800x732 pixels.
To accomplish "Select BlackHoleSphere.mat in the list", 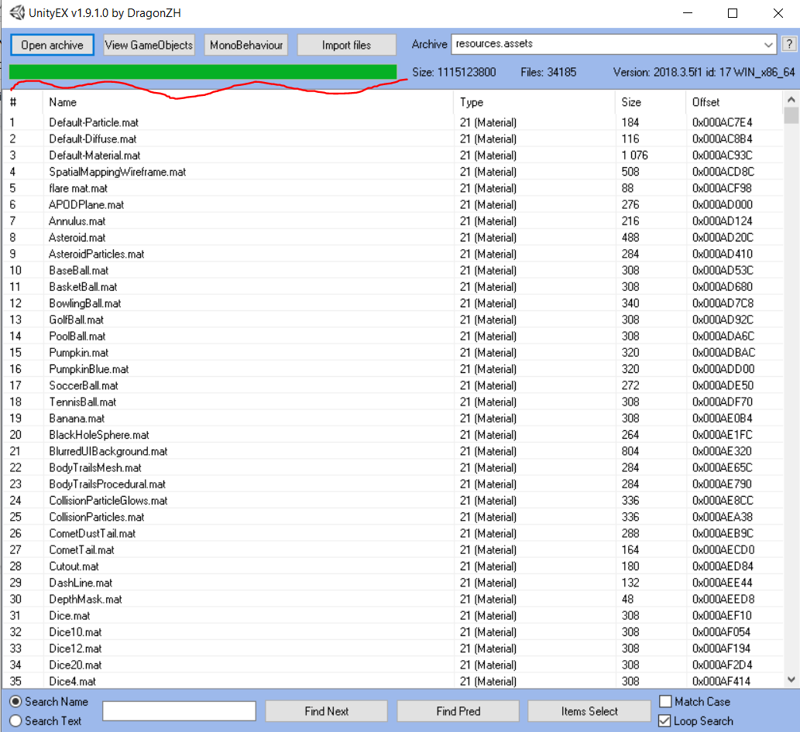I will click(393, 435).
